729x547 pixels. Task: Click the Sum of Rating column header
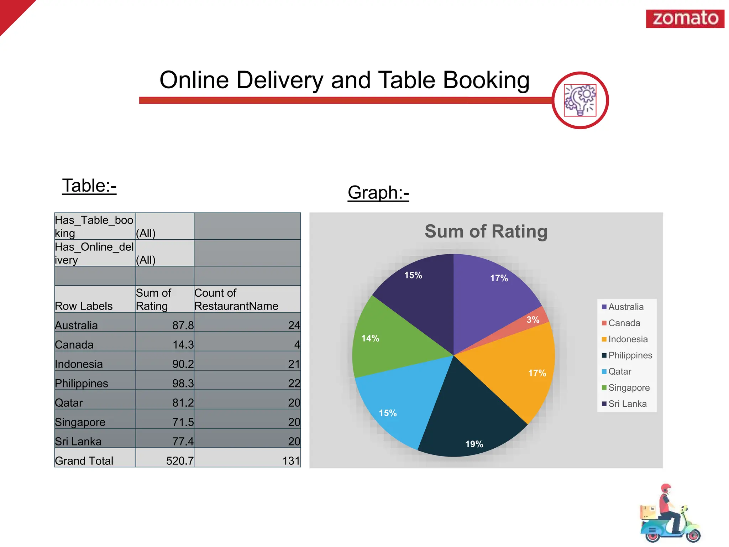click(x=165, y=299)
